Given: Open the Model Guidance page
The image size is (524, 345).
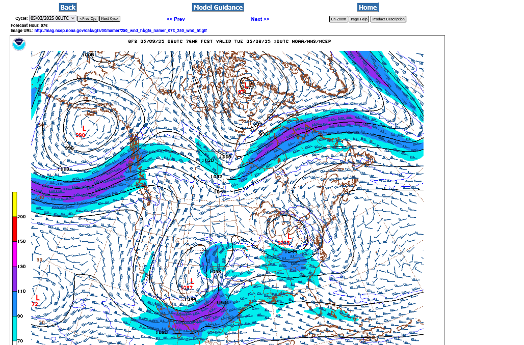Looking at the screenshot, I should (x=218, y=7).
